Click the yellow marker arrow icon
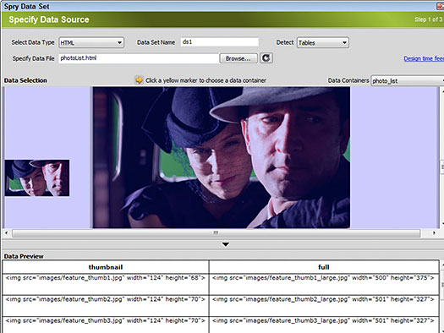 click(x=139, y=80)
